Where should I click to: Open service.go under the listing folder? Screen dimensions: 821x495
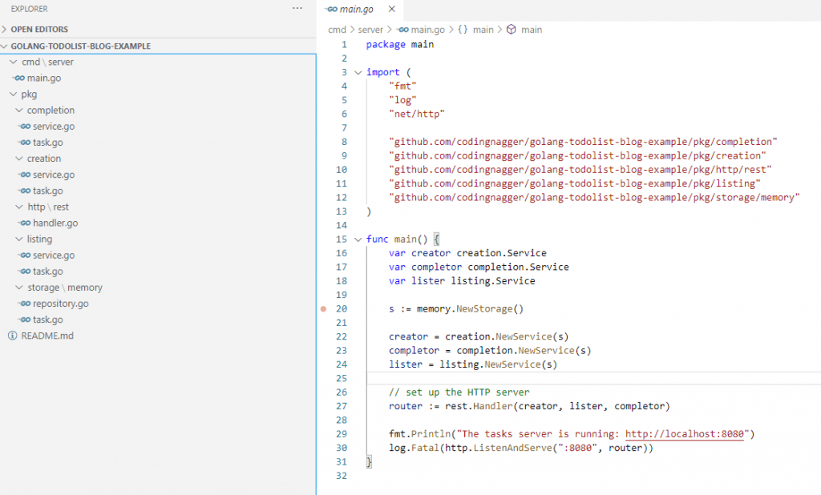click(x=53, y=255)
